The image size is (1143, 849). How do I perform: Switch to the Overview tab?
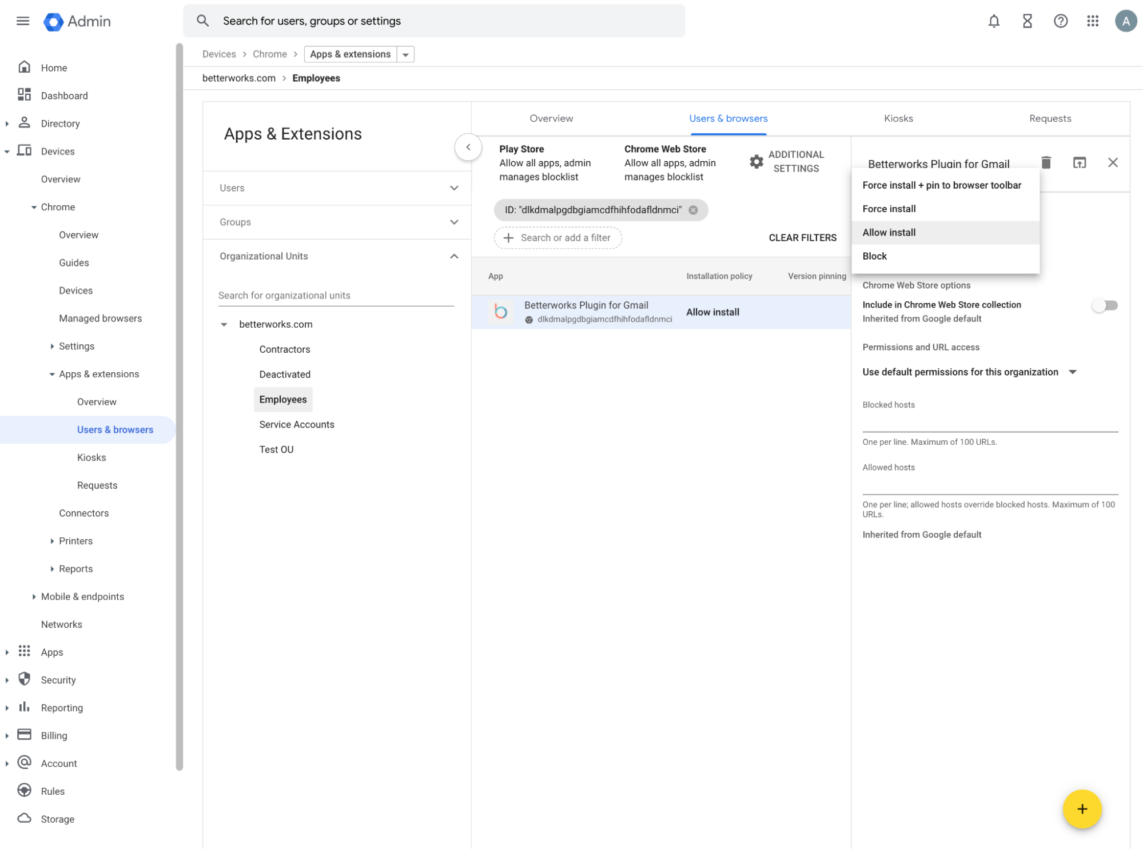click(551, 118)
